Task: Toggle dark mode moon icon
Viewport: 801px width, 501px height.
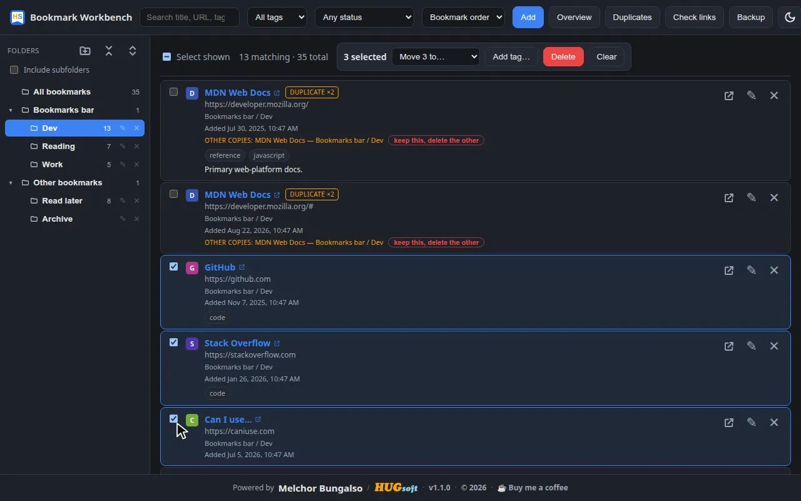Action: point(790,17)
